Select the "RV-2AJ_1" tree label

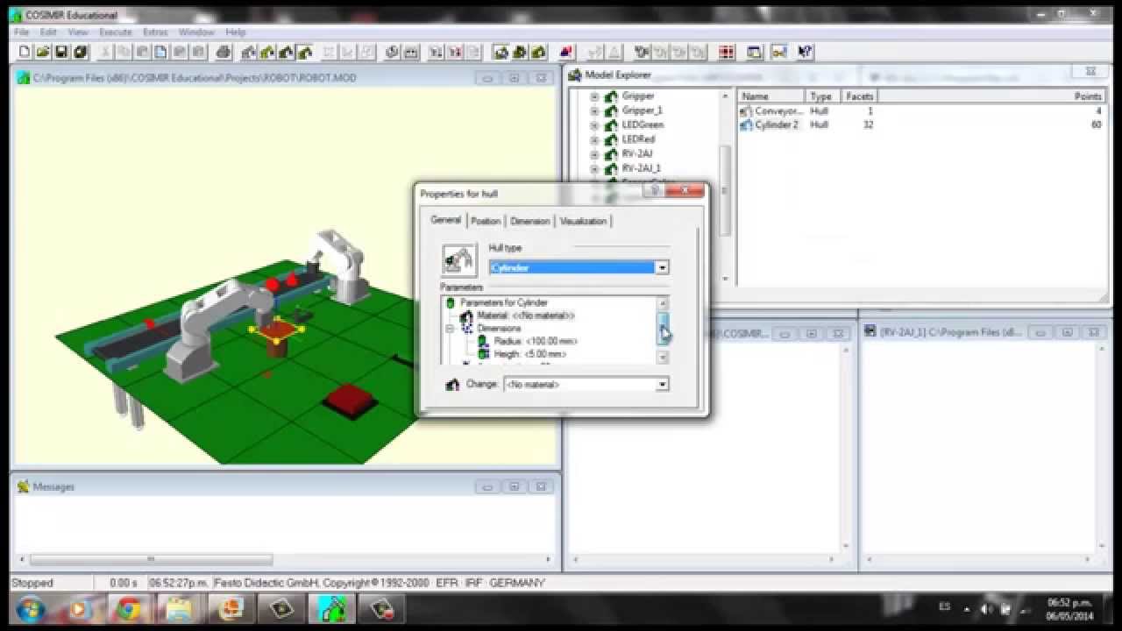(x=642, y=168)
